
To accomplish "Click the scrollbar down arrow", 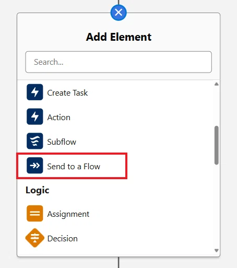I will pos(217,250).
